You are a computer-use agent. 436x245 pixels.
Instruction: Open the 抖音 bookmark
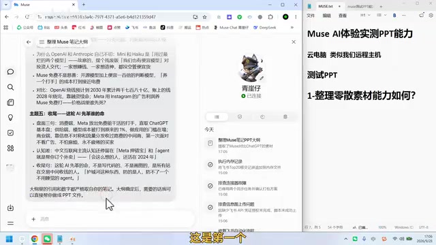(167, 27)
